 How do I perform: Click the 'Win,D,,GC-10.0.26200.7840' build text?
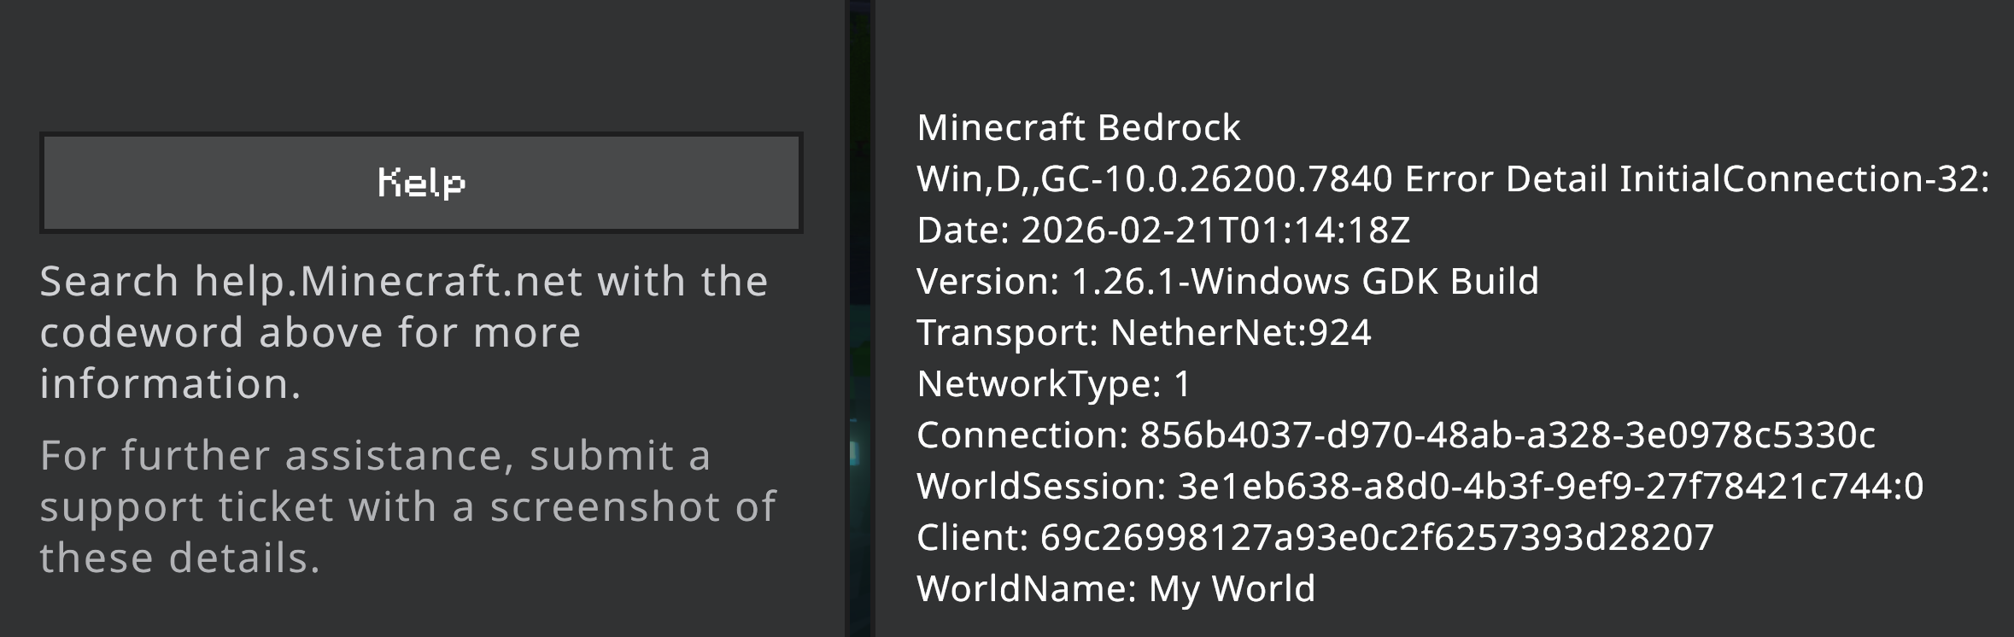point(1154,179)
